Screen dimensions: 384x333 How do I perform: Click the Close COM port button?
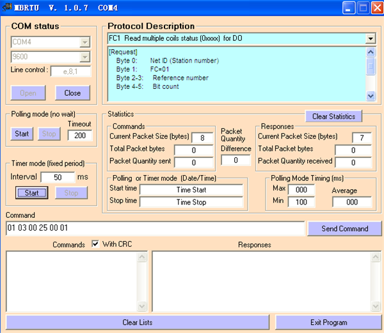(x=72, y=93)
